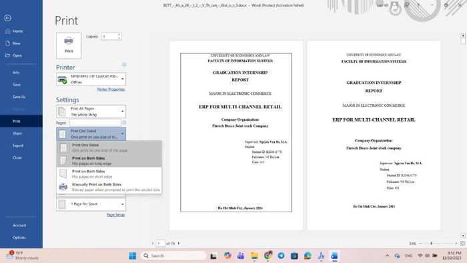
Task: Click the volume tray icon
Action: [427, 256]
